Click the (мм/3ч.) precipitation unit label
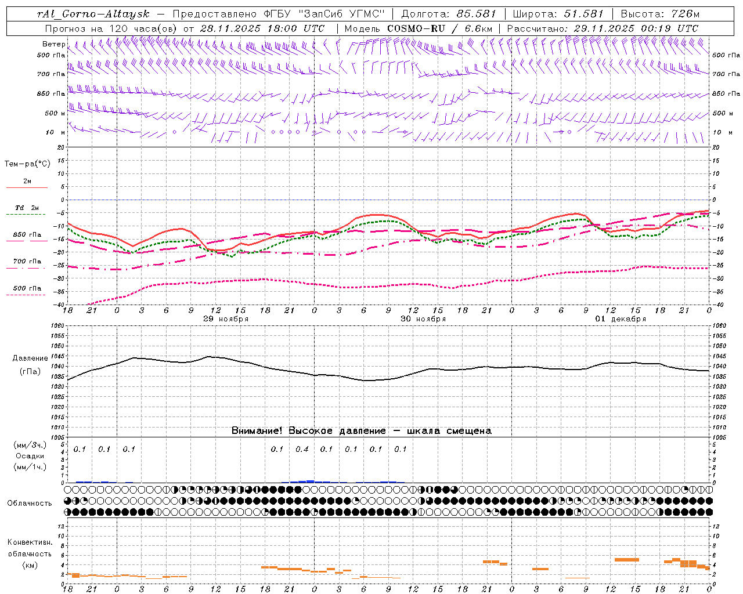Image resolution: width=743 pixels, height=594 pixels. [30, 445]
